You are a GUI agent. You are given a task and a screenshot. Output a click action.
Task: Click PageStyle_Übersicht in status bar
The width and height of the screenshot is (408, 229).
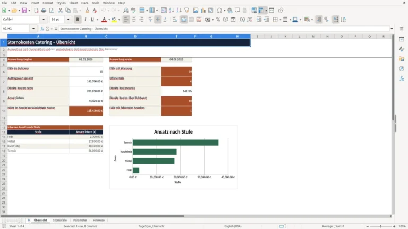(151, 226)
